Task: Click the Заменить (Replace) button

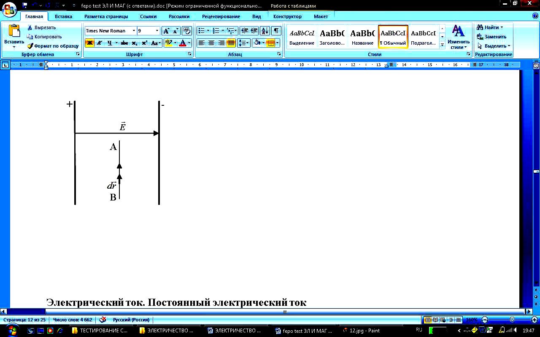Action: (x=491, y=37)
